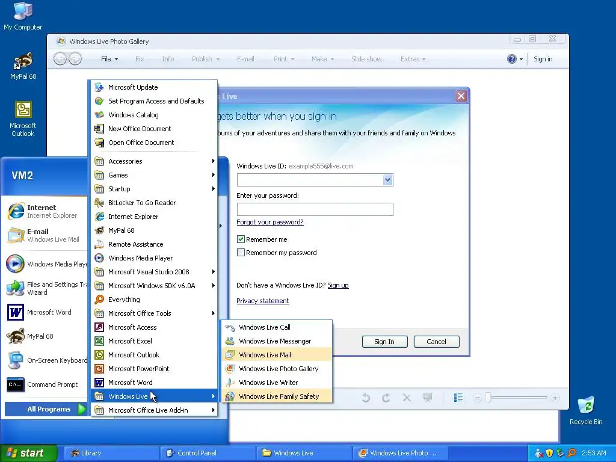The image size is (616, 462).
Task: Switch to Control Panel taskbar button
Action: tap(208, 453)
